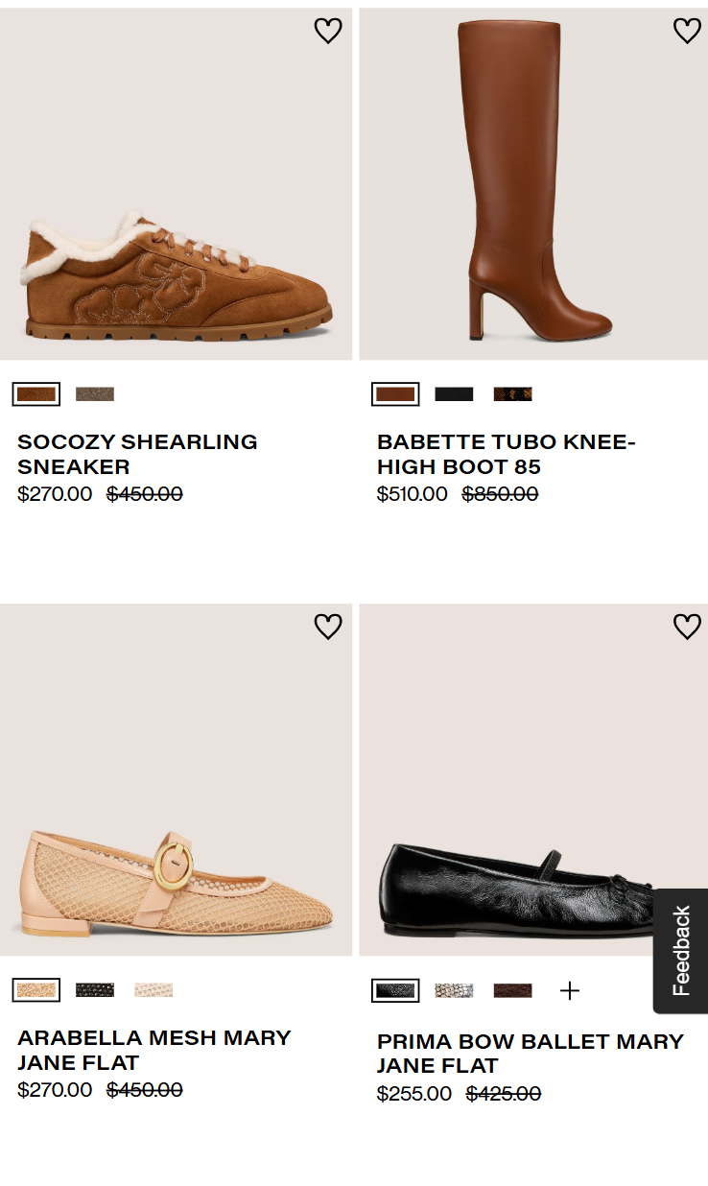The height and width of the screenshot is (1186, 708).
Task: Select the cream swatch for Arabella flat
Action: click(153, 990)
